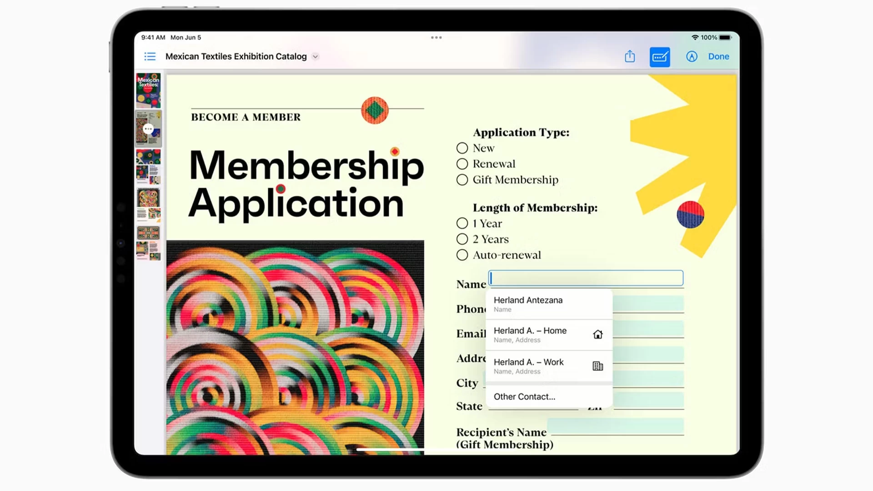Tap the Mexican Textiles Exhibition Catalog title

236,56
